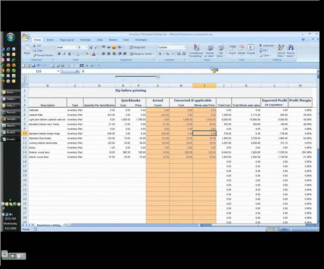Click Save in Quick Access Toolbar
Screen dimensions: 324x269
33,66
